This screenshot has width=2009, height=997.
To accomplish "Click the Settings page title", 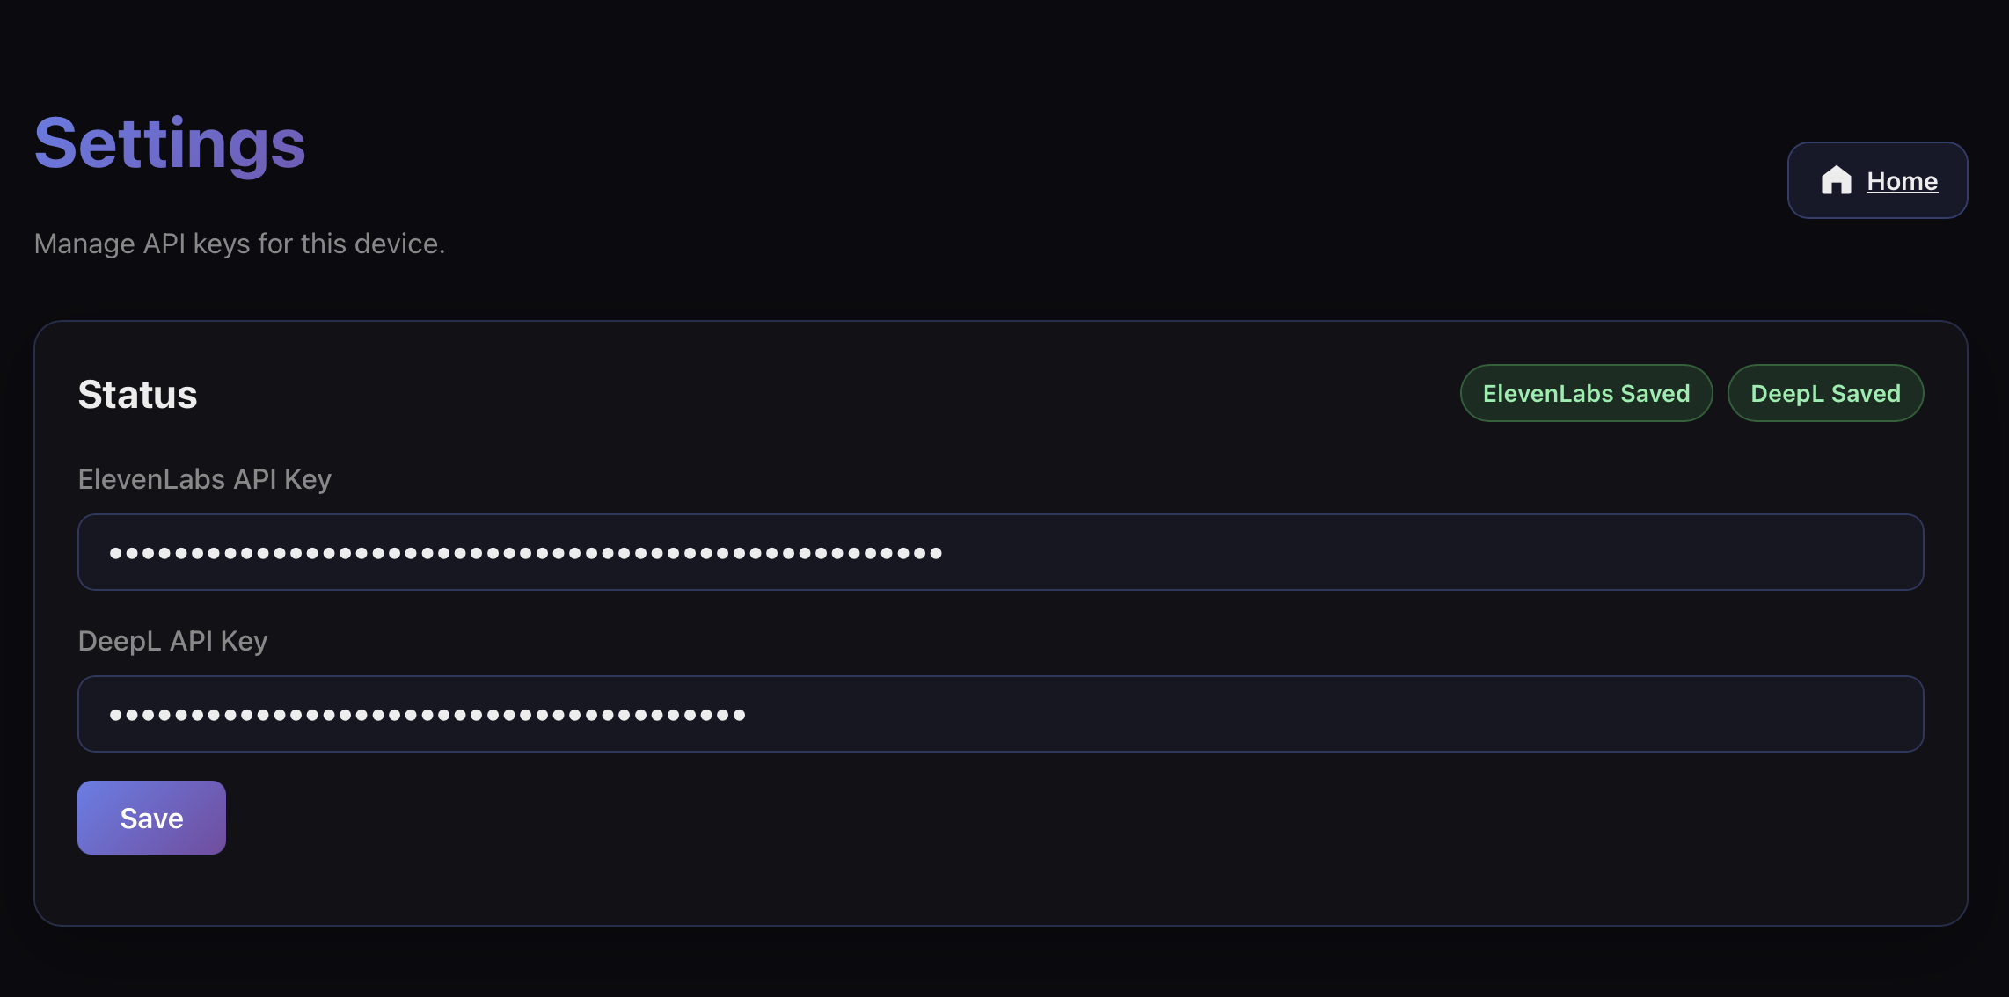I will (170, 143).
